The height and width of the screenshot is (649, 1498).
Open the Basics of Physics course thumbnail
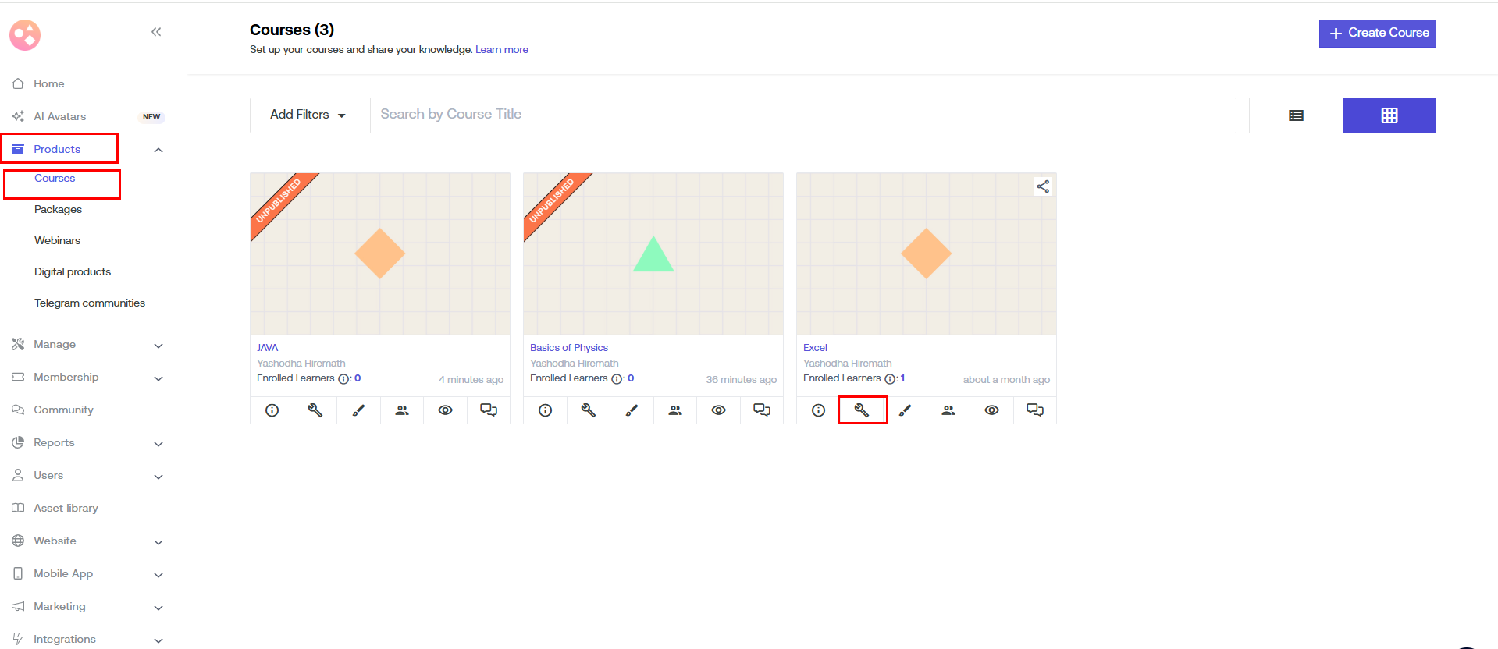(x=653, y=254)
